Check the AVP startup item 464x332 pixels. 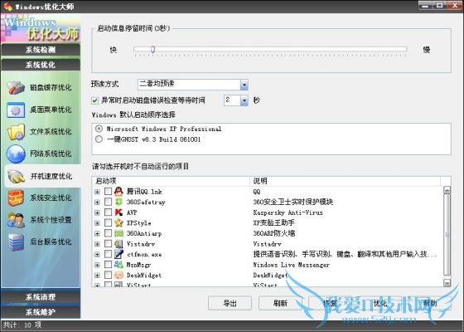point(108,212)
